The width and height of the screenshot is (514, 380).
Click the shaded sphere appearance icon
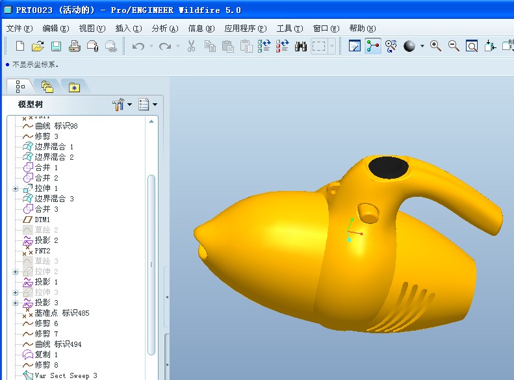coord(409,46)
